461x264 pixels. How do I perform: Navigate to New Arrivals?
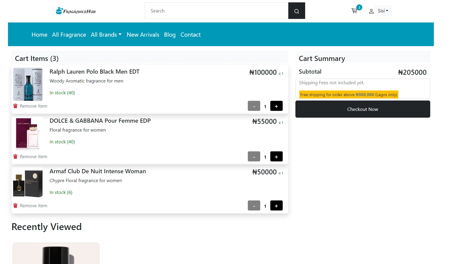143,35
